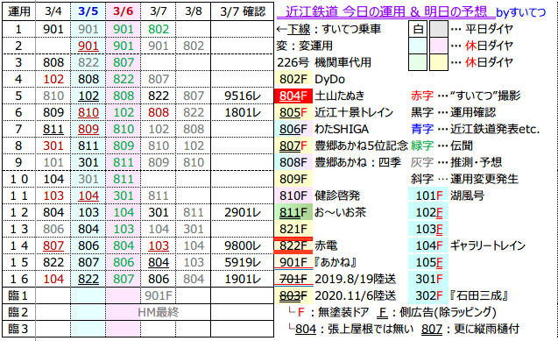Select the 3/4 column header
This screenshot has width=558, height=341.
pos(53,11)
